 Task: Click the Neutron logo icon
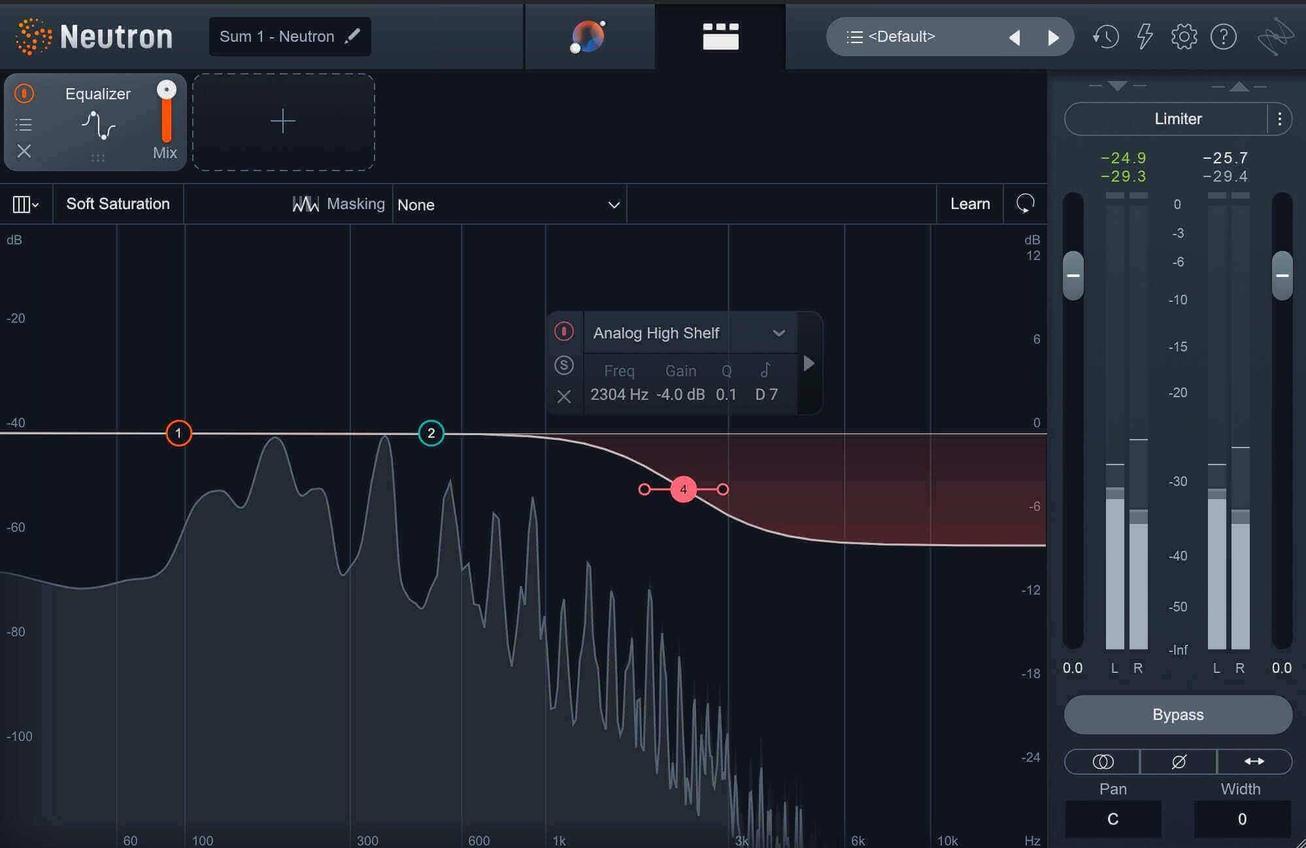tap(33, 37)
